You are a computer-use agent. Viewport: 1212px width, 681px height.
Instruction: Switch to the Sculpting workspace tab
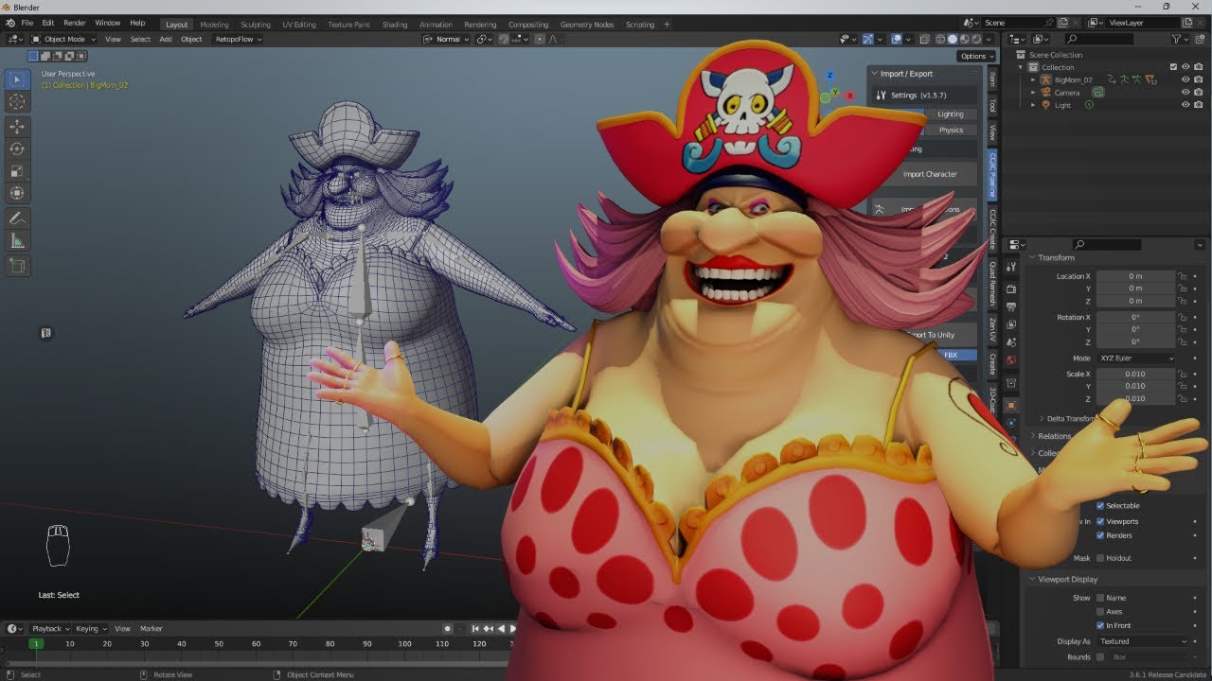(255, 25)
